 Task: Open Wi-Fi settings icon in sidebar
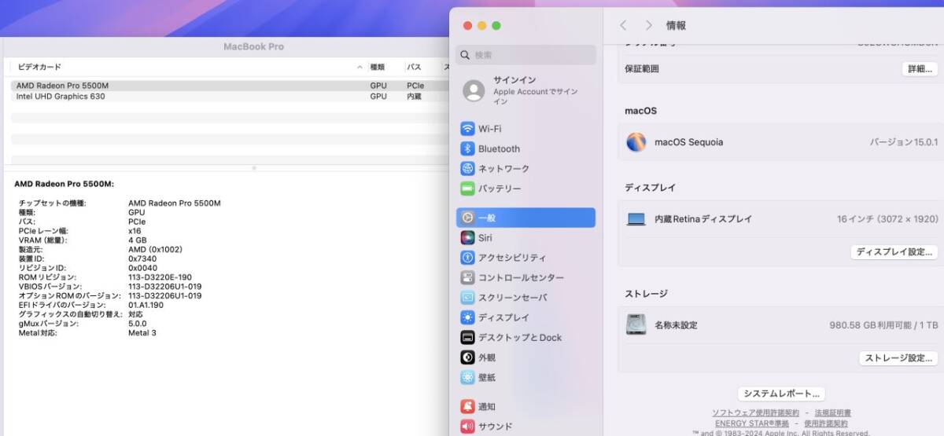[x=467, y=129]
